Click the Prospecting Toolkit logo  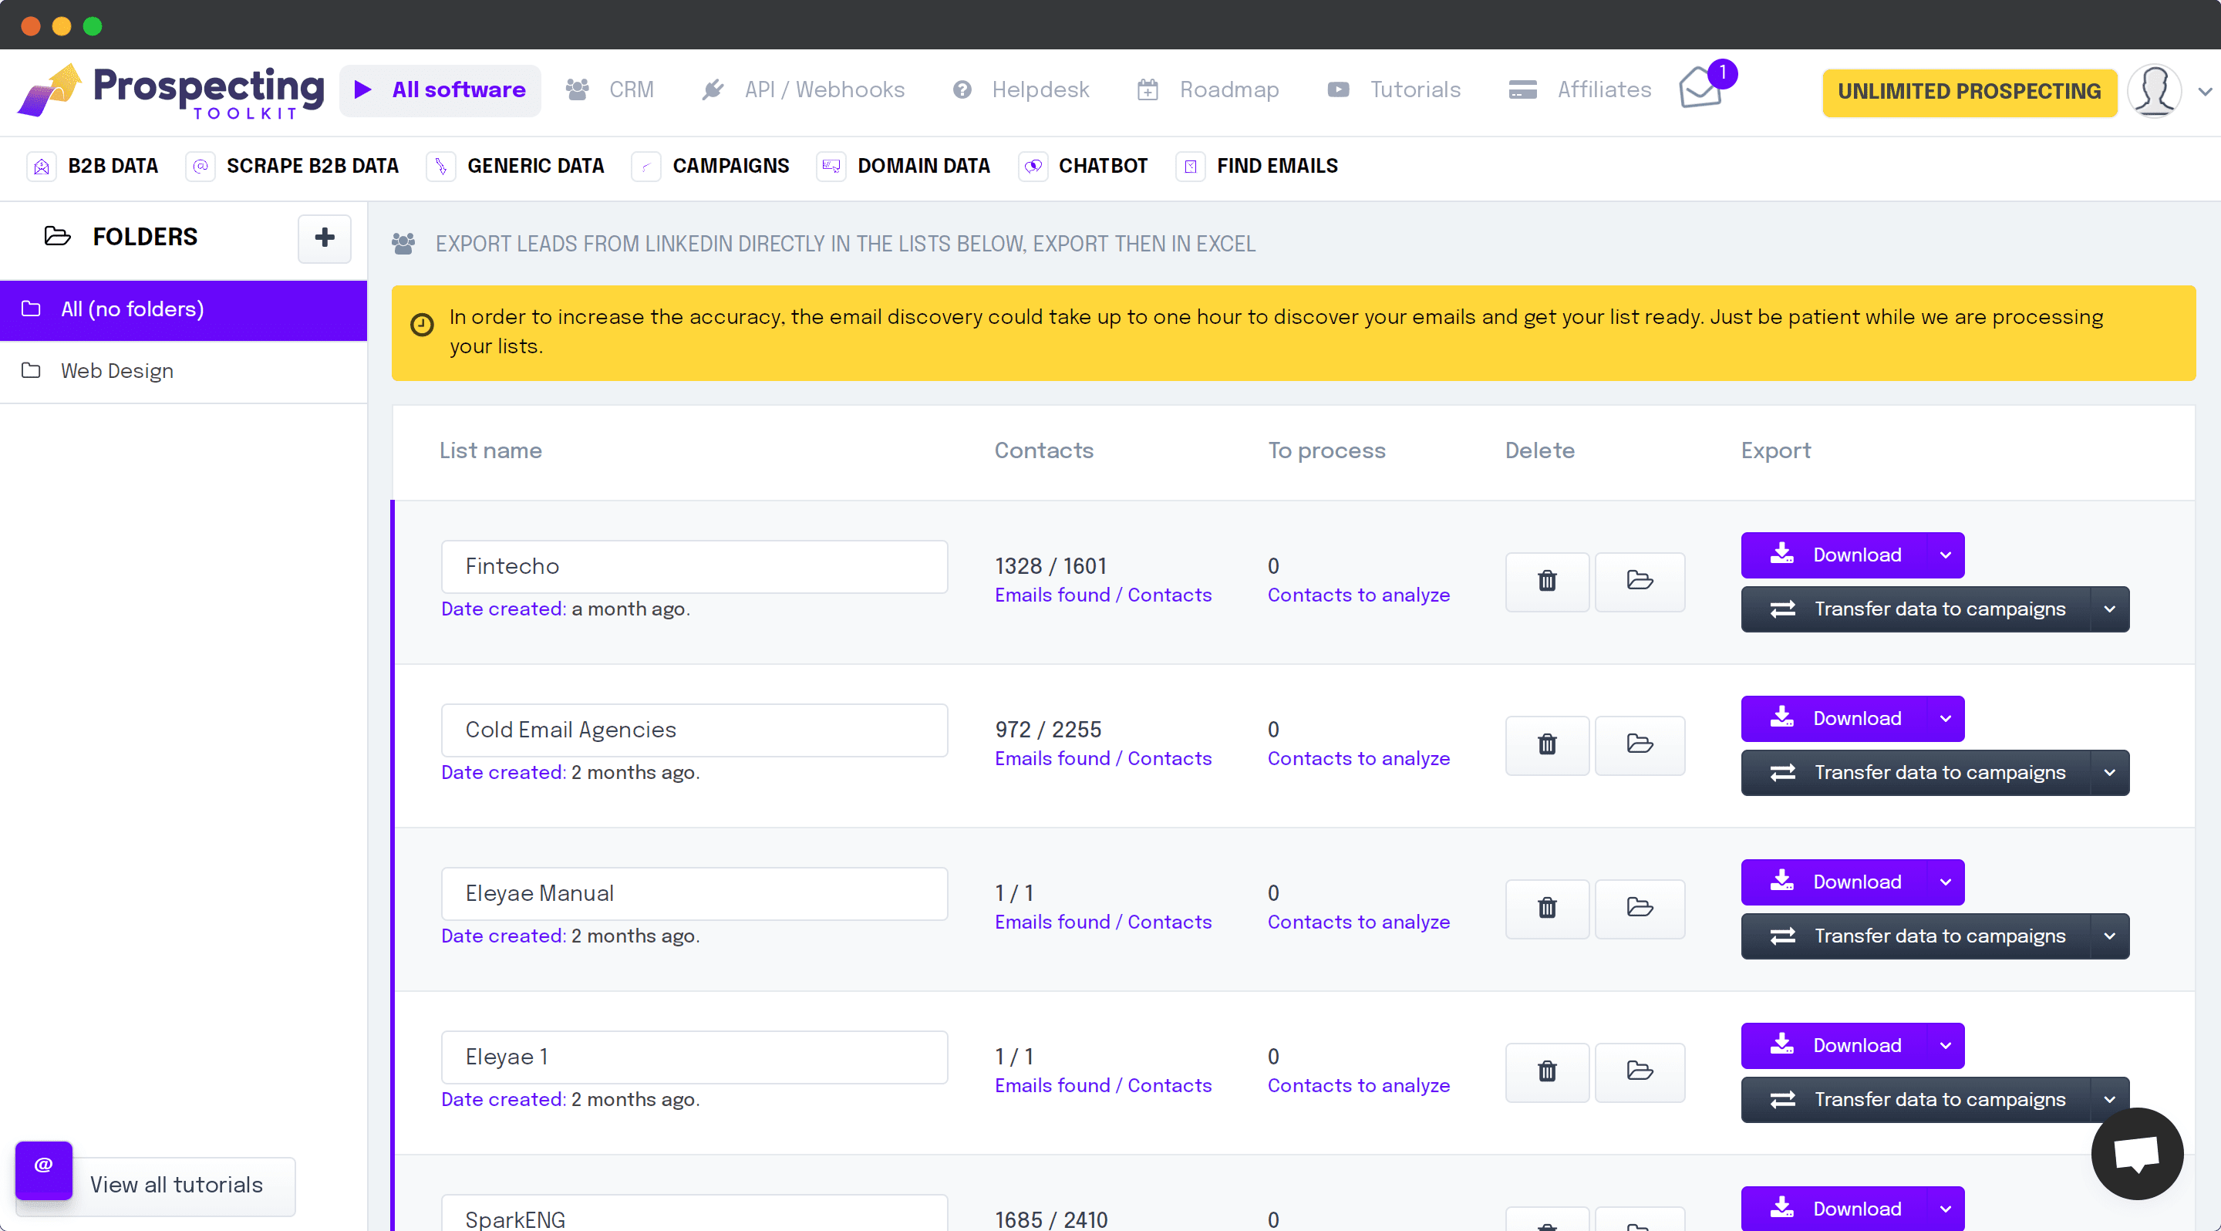coord(170,91)
